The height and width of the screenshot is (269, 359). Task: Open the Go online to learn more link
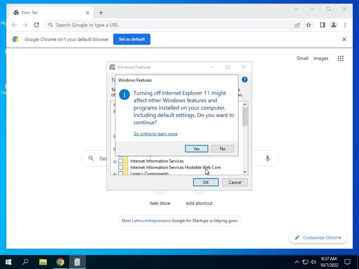tap(155, 134)
